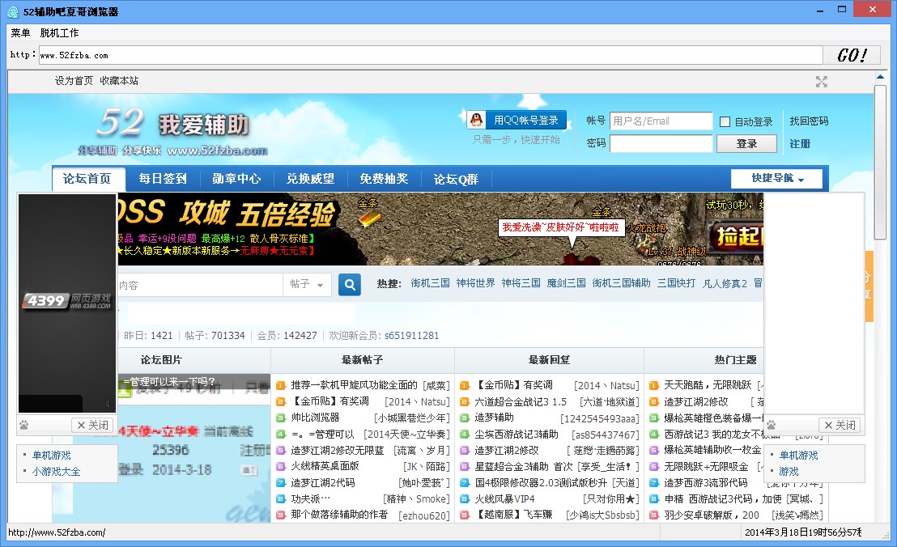This screenshot has width=897, height=547.
Task: Close the left 4399 ad panel
Action: pyautogui.click(x=92, y=426)
